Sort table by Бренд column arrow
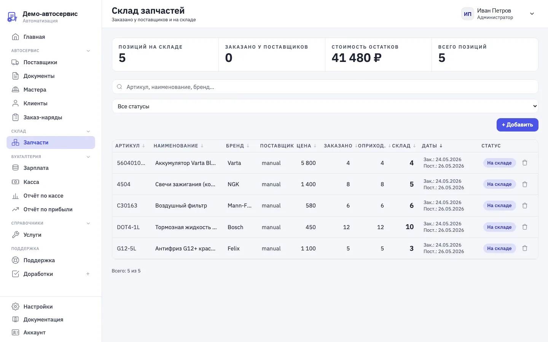Image resolution: width=548 pixels, height=342 pixels. (248, 146)
